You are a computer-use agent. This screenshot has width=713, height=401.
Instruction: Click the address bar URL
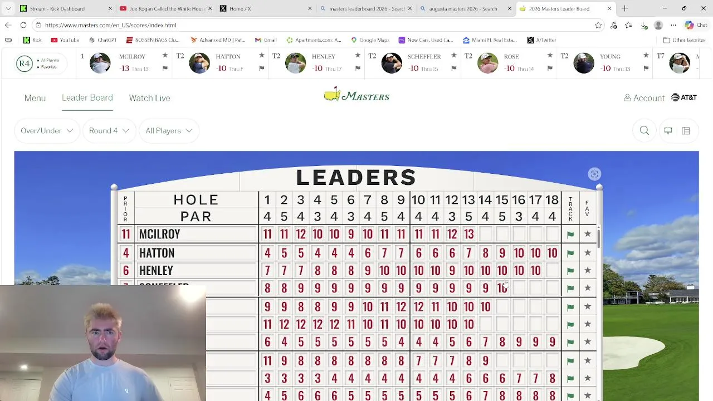110,25
